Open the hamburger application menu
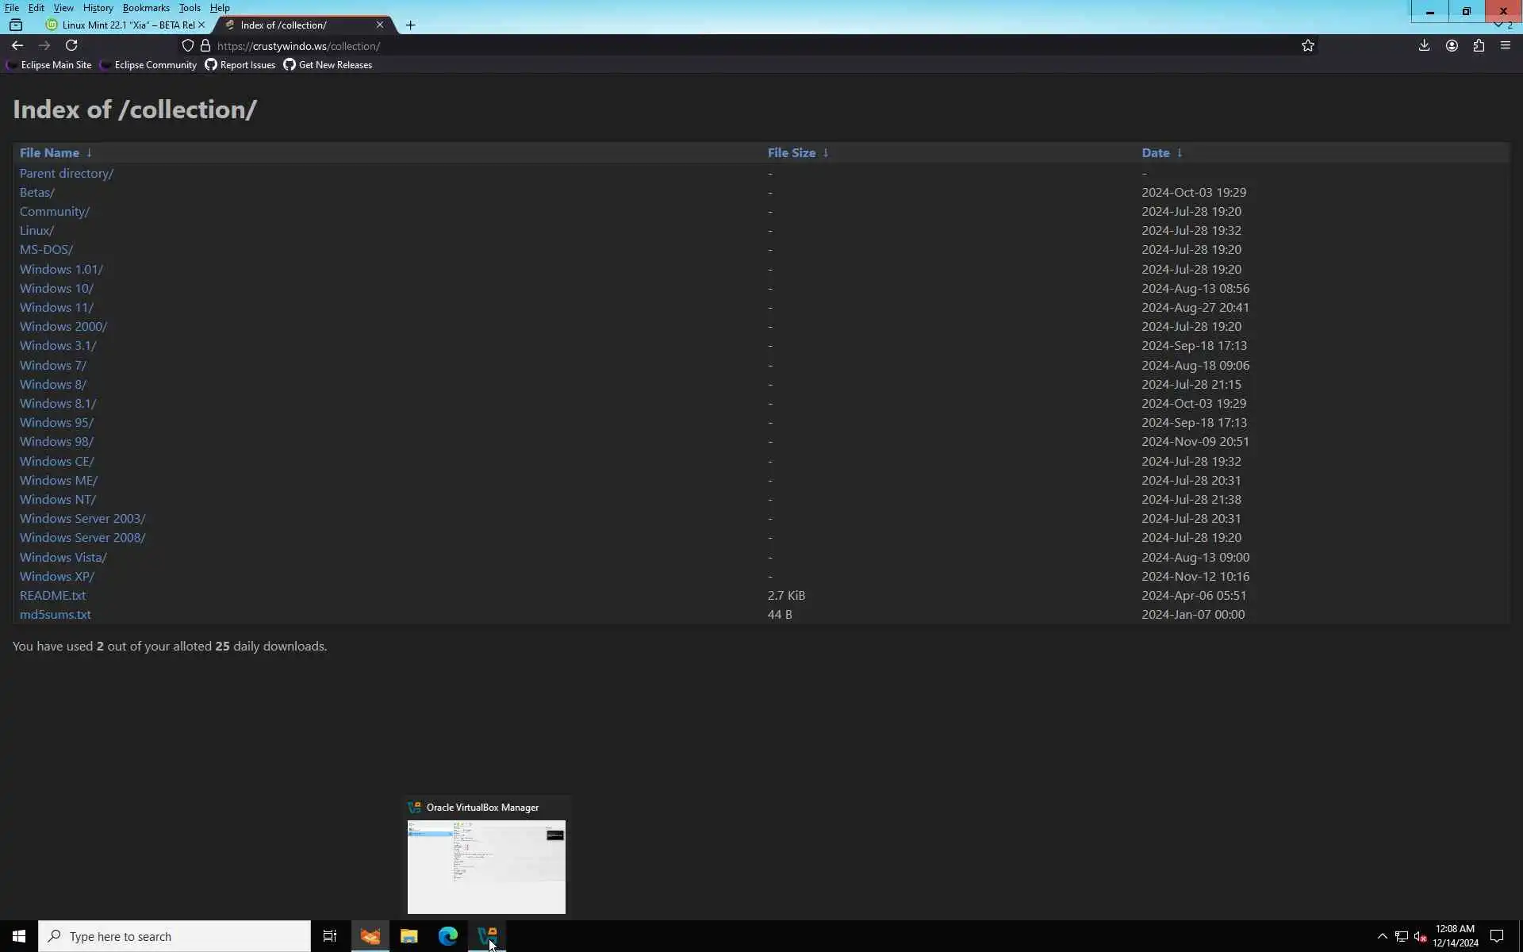1523x952 pixels. pos(1506,46)
